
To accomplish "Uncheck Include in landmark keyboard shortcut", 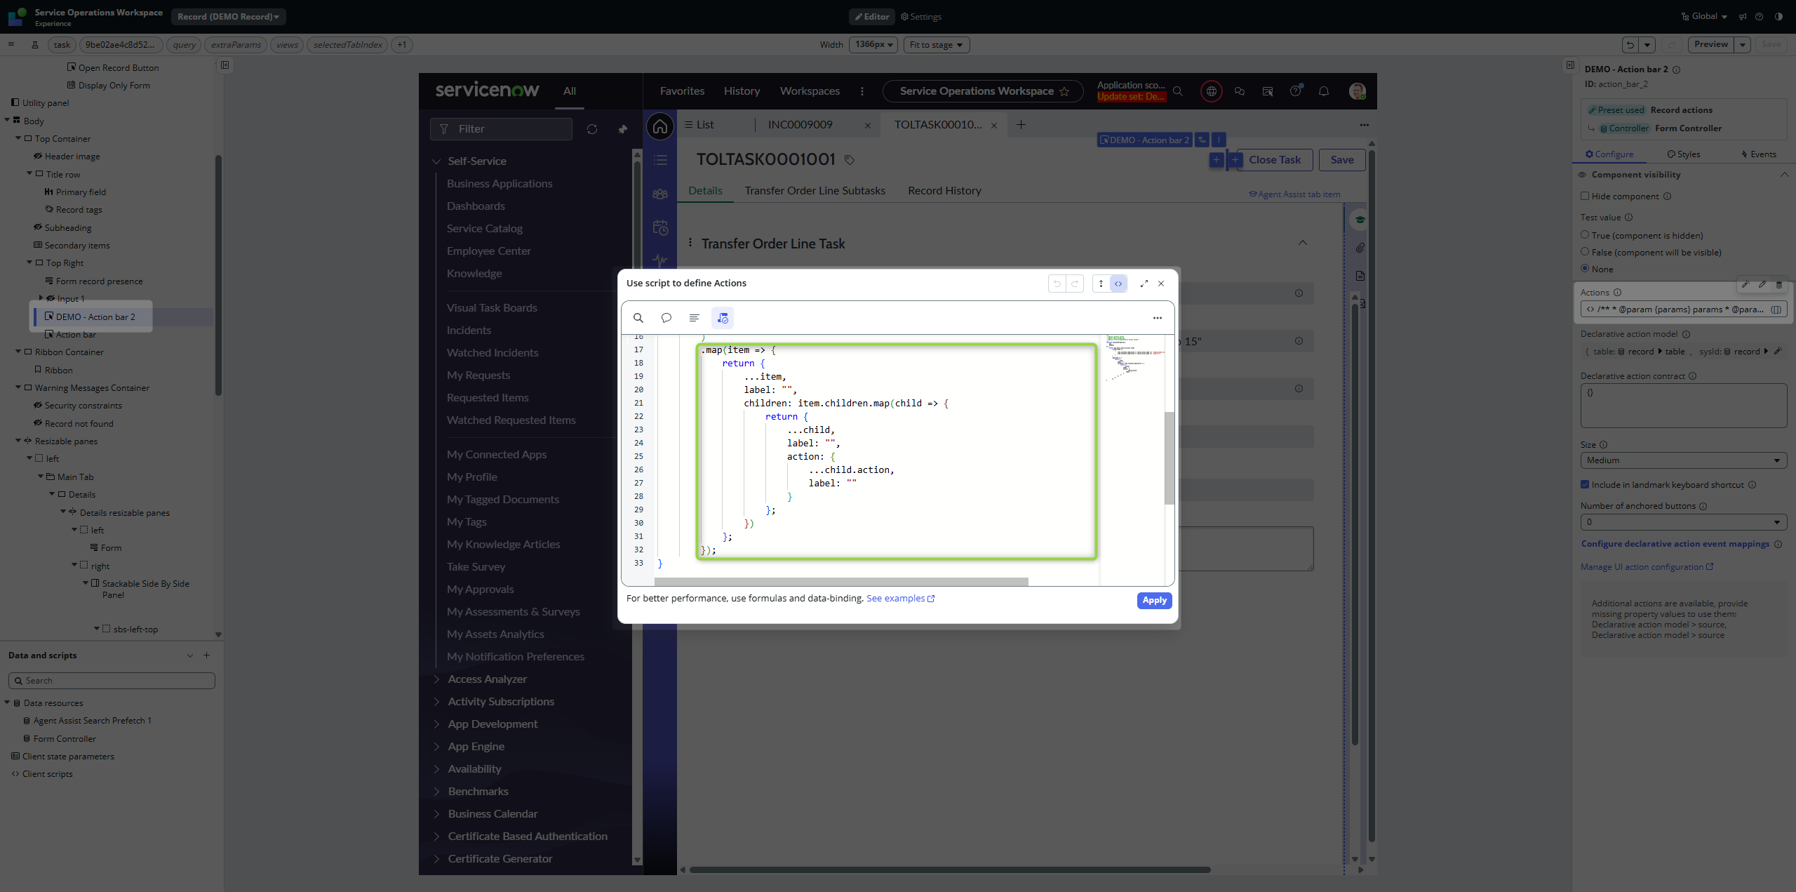I will click(x=1585, y=484).
